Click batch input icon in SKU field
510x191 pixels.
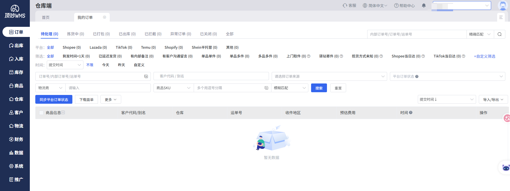266,88
